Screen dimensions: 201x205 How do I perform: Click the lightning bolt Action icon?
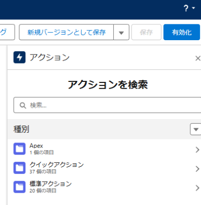[x=19, y=57]
